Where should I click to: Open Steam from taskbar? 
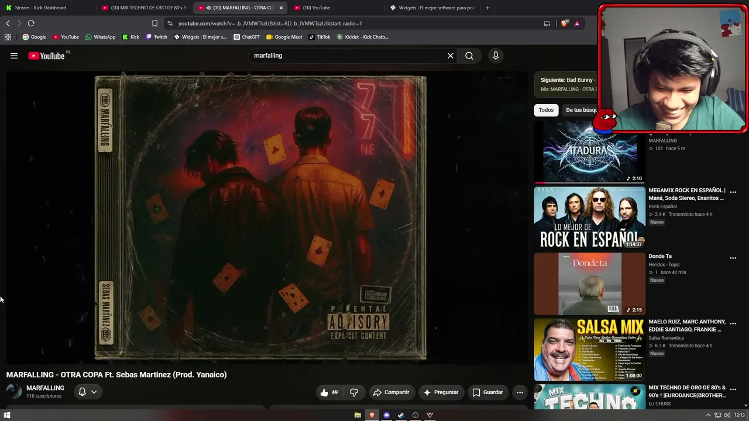[x=401, y=415]
